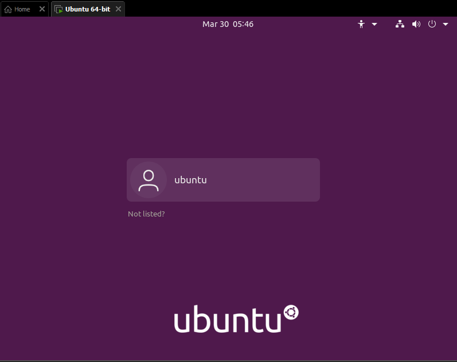The image size is (457, 362).
Task: Close the Home tab
Action: click(x=42, y=9)
